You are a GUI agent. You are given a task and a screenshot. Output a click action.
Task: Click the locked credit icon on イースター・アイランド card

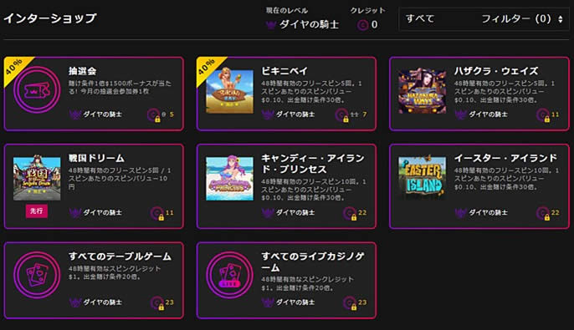tap(543, 213)
